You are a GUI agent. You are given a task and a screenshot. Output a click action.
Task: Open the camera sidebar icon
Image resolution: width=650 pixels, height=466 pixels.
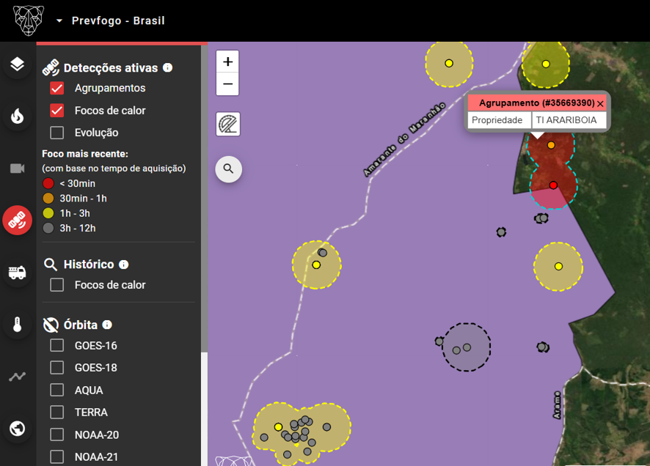coord(17,169)
